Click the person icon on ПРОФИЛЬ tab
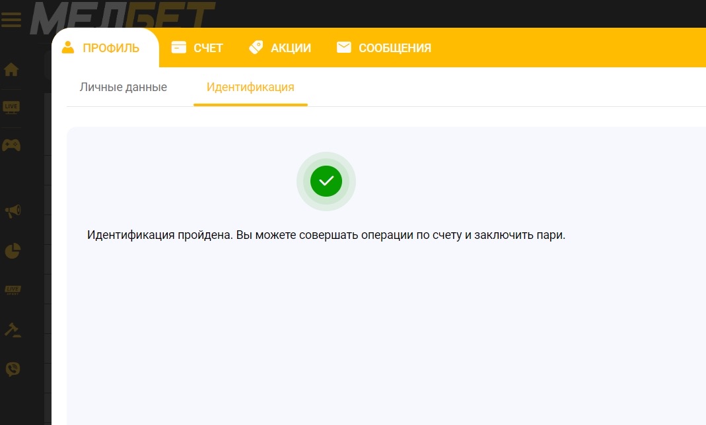The height and width of the screenshot is (425, 706). [x=68, y=47]
